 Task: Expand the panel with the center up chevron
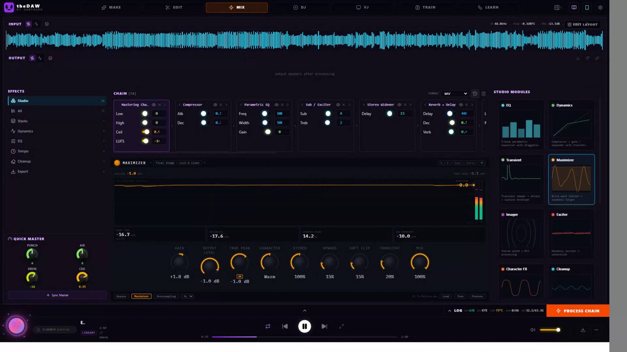point(304,311)
